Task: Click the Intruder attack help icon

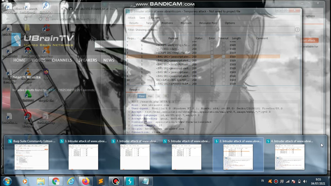Action: (297, 30)
